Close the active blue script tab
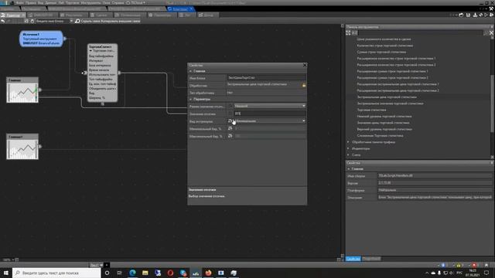Image resolution: width=495 pixels, height=278 pixels. point(191,8)
